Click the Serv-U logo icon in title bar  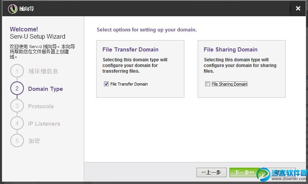[13, 9]
